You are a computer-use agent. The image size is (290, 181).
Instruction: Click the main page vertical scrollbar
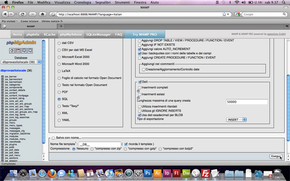click(x=288, y=108)
